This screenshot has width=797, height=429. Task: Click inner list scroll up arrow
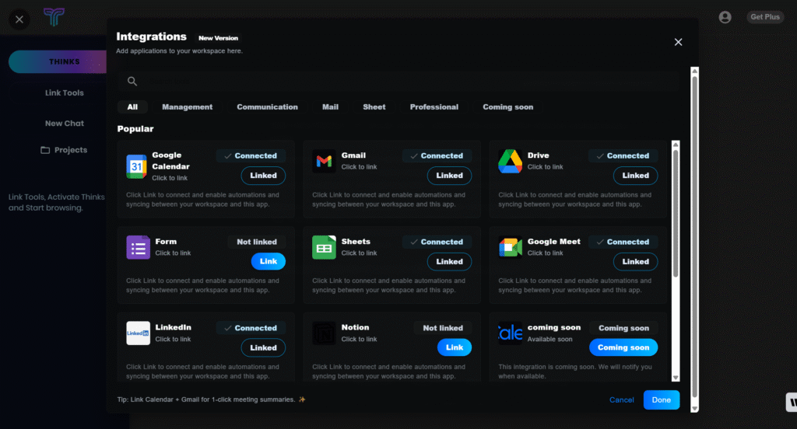pos(676,145)
